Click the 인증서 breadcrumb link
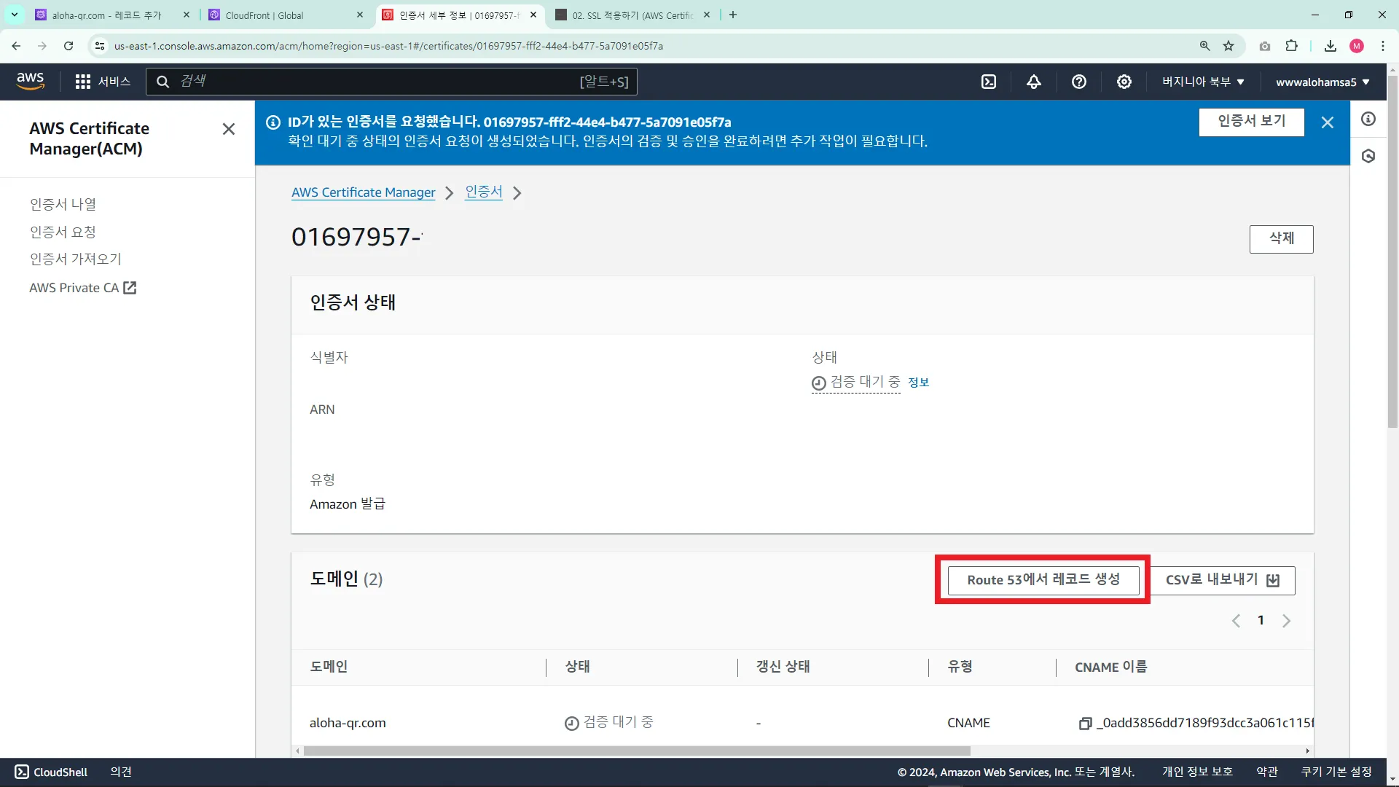 click(483, 192)
